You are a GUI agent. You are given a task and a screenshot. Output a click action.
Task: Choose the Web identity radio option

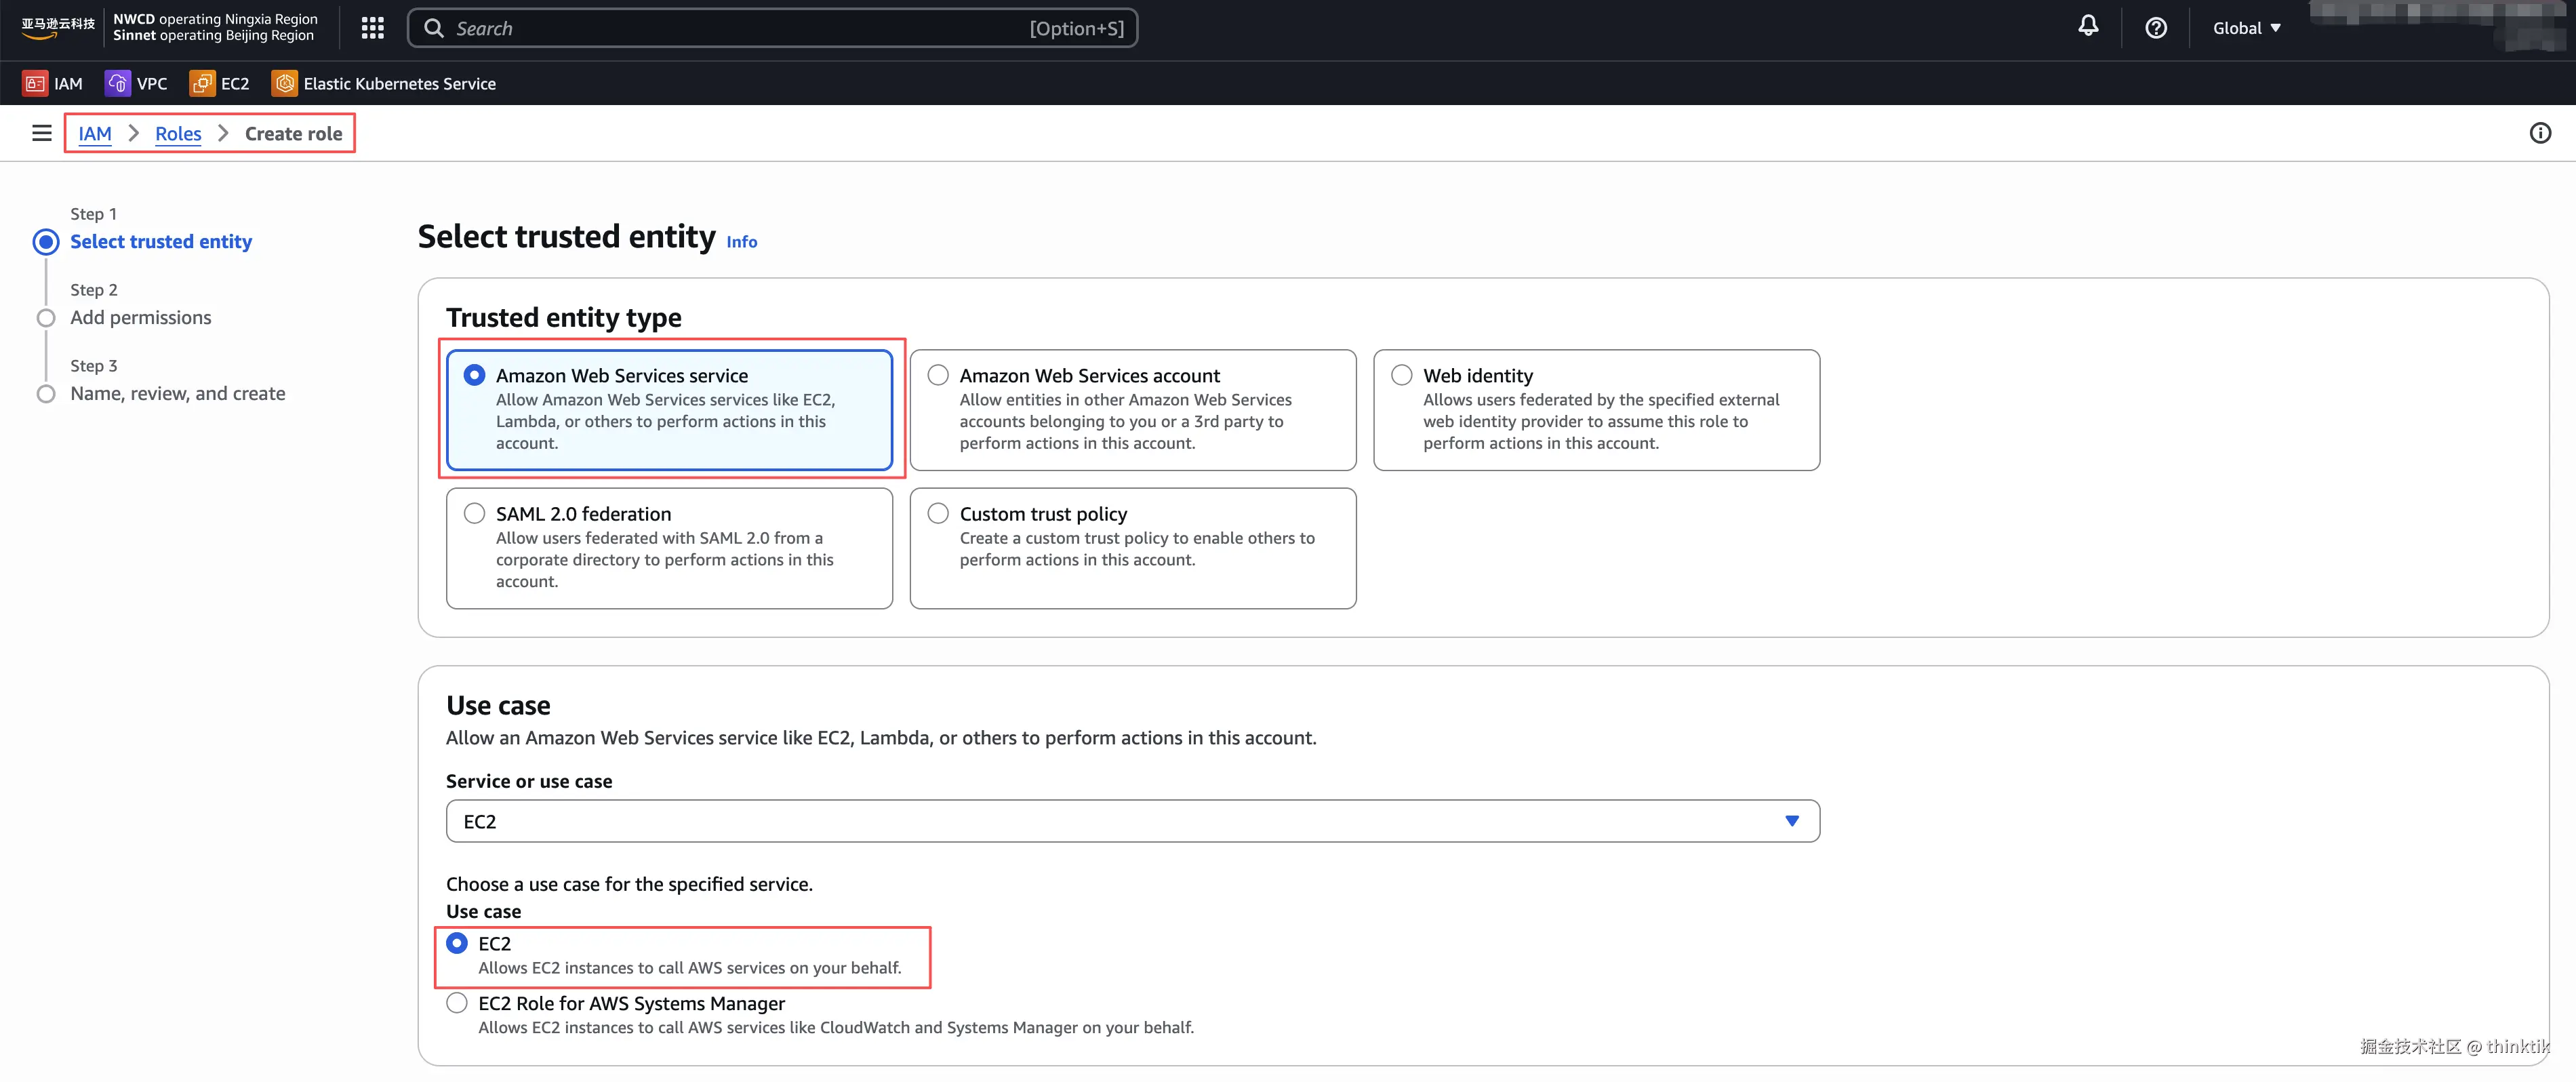click(x=1401, y=375)
